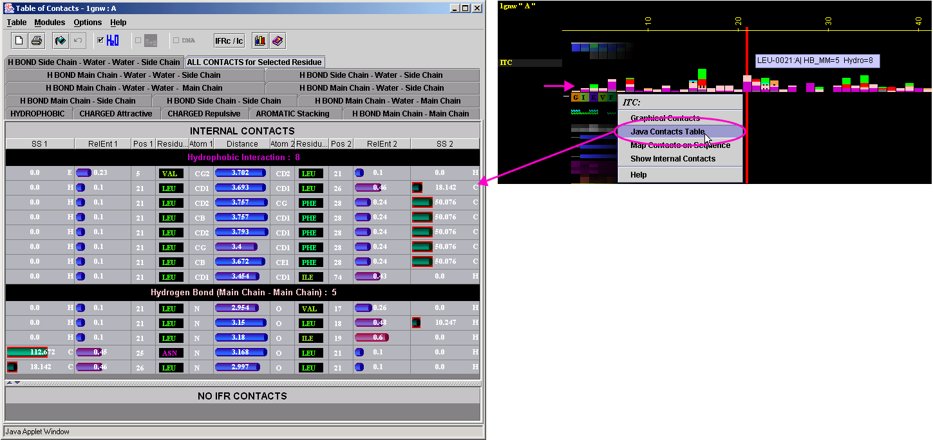
Task: Open H BOND Main Chain - Side Chain tab
Action: coord(78,101)
